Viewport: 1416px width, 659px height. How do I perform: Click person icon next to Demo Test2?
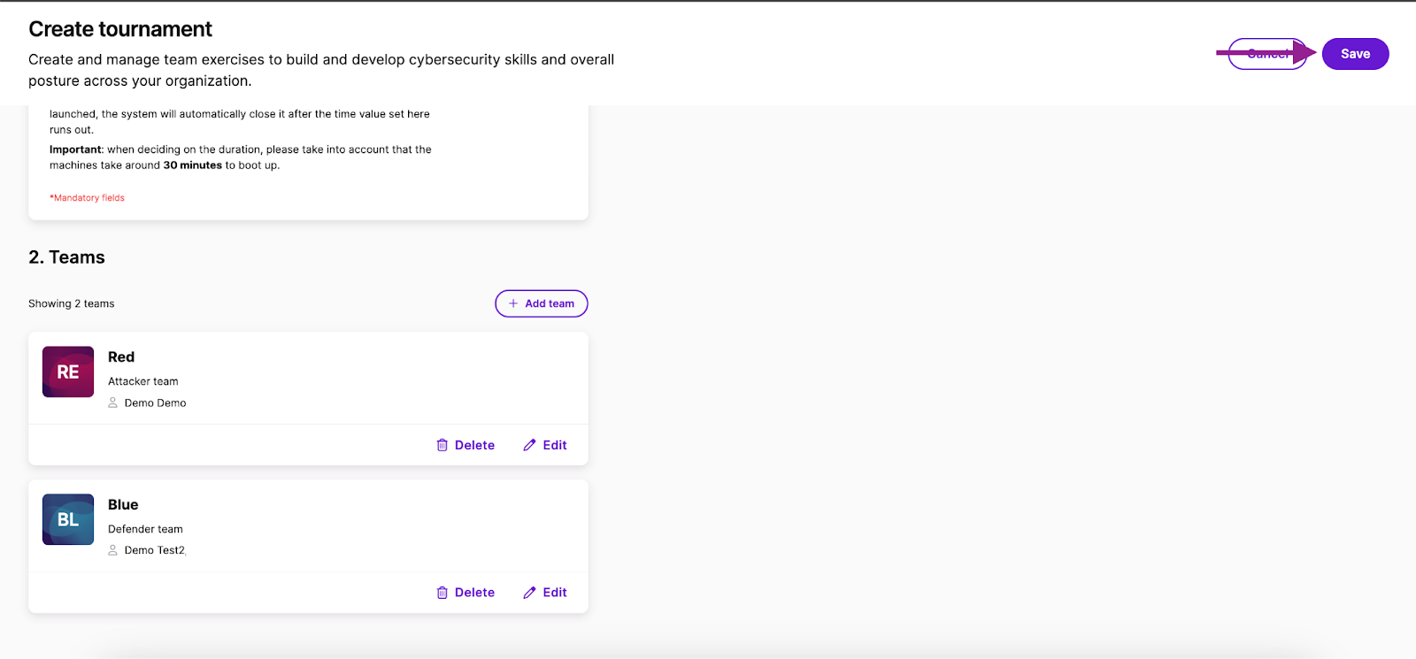click(112, 550)
